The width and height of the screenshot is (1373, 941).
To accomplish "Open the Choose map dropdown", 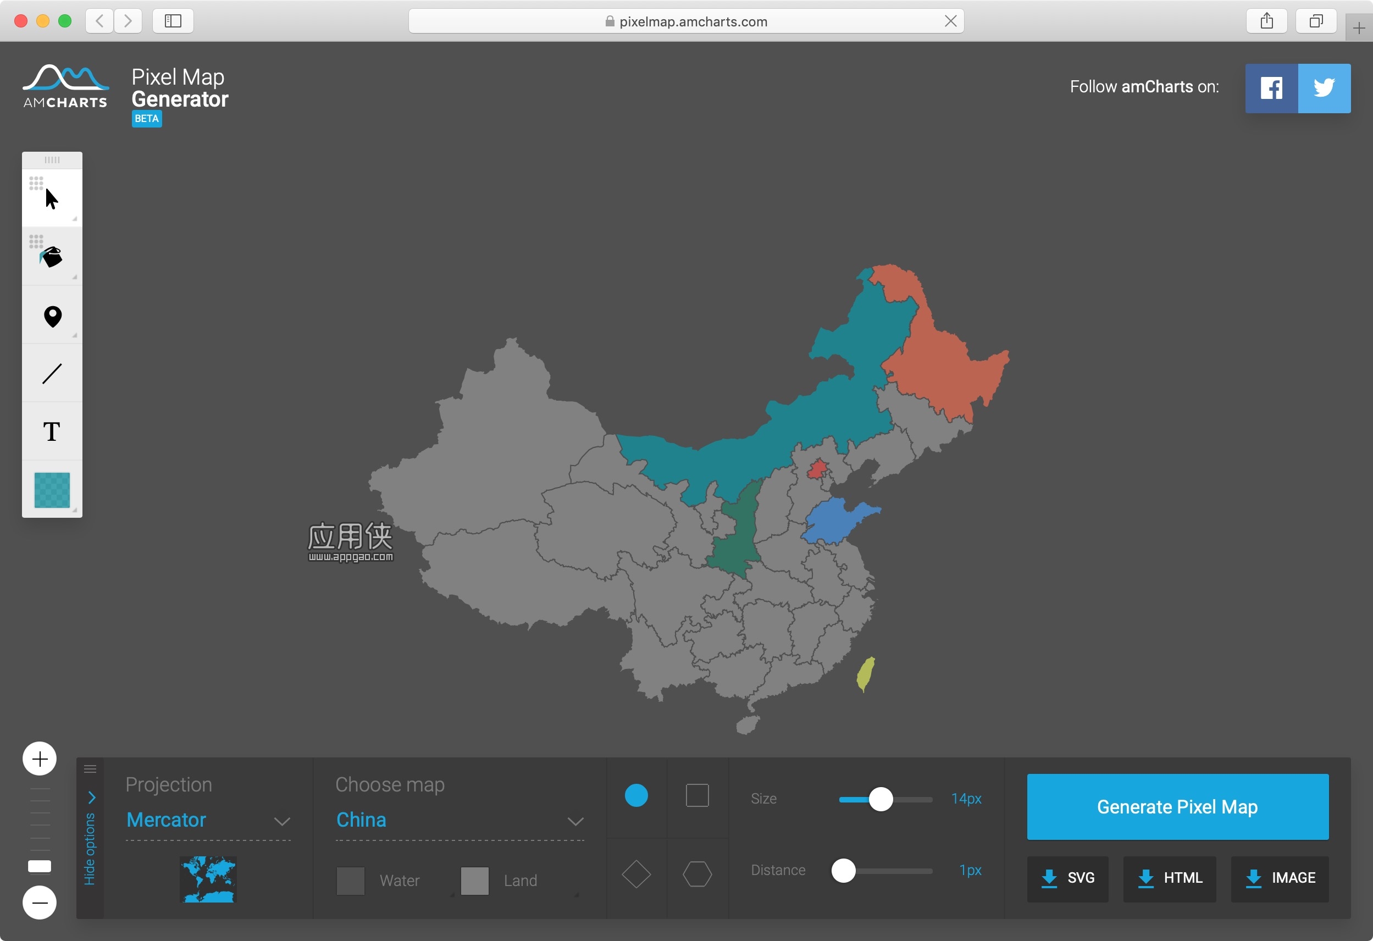I will [x=459, y=820].
